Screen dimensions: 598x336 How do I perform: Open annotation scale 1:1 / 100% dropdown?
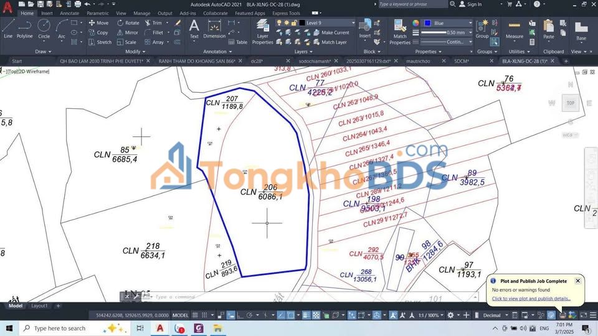tap(431, 315)
